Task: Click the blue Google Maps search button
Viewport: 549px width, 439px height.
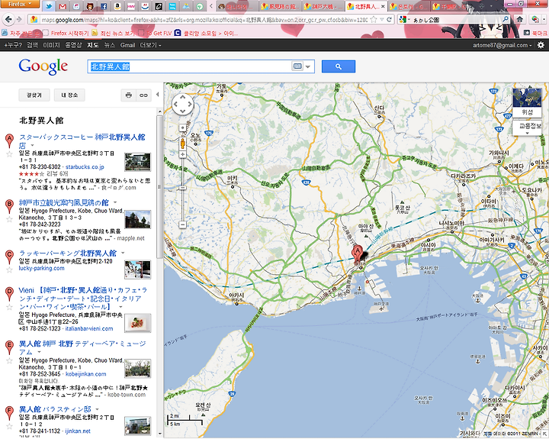Action: (x=339, y=66)
